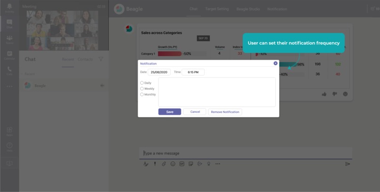Image resolution: width=380 pixels, height=192 pixels.
Task: Click the Format text icon in compose toolbar
Action: (x=146, y=164)
